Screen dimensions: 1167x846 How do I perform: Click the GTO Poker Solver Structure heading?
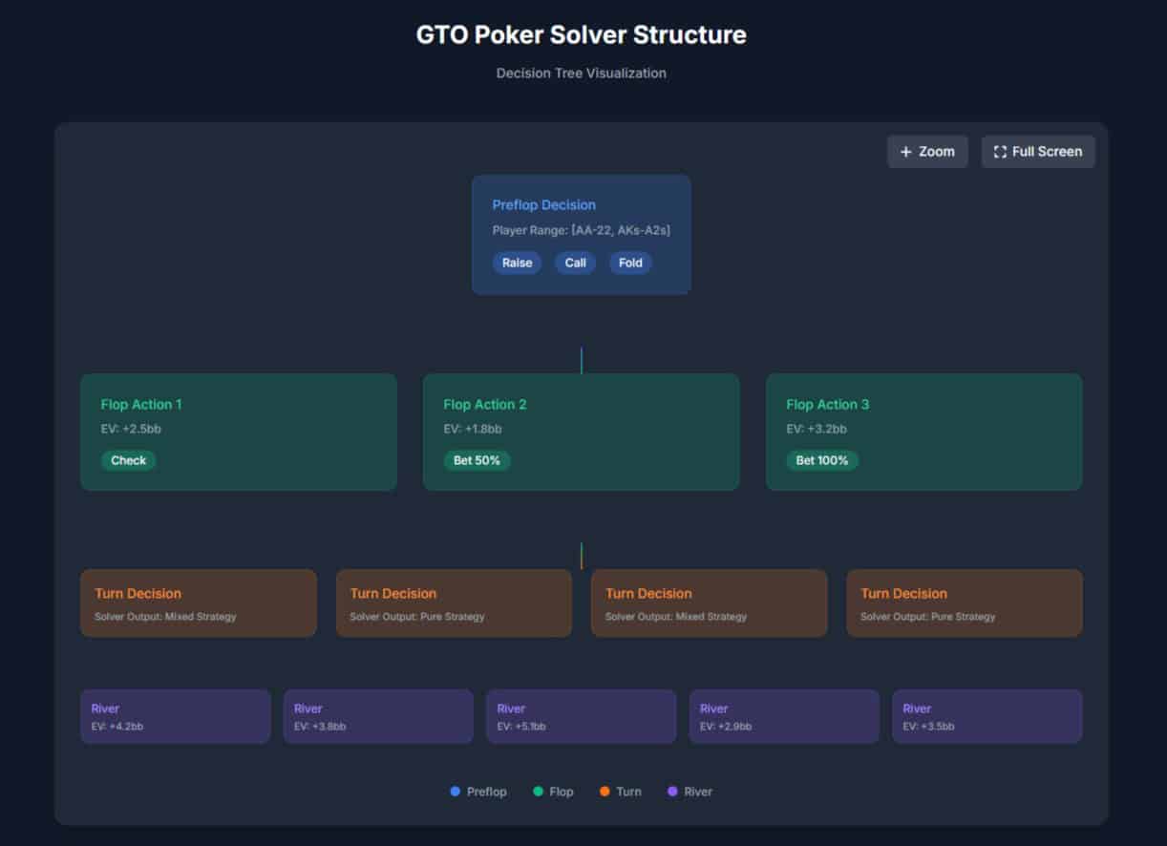pos(582,35)
